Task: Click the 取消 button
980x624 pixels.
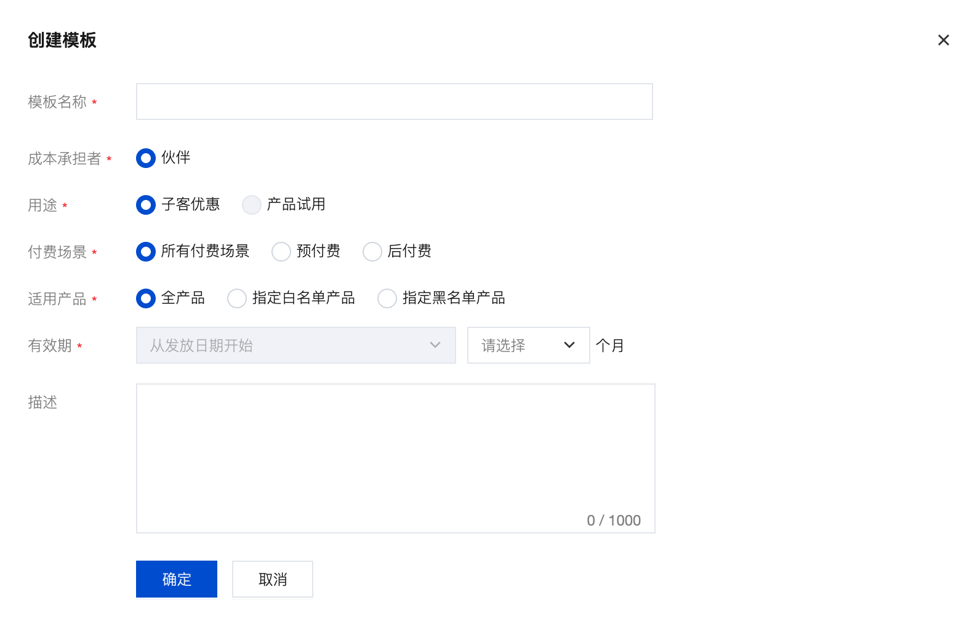Action: [273, 579]
